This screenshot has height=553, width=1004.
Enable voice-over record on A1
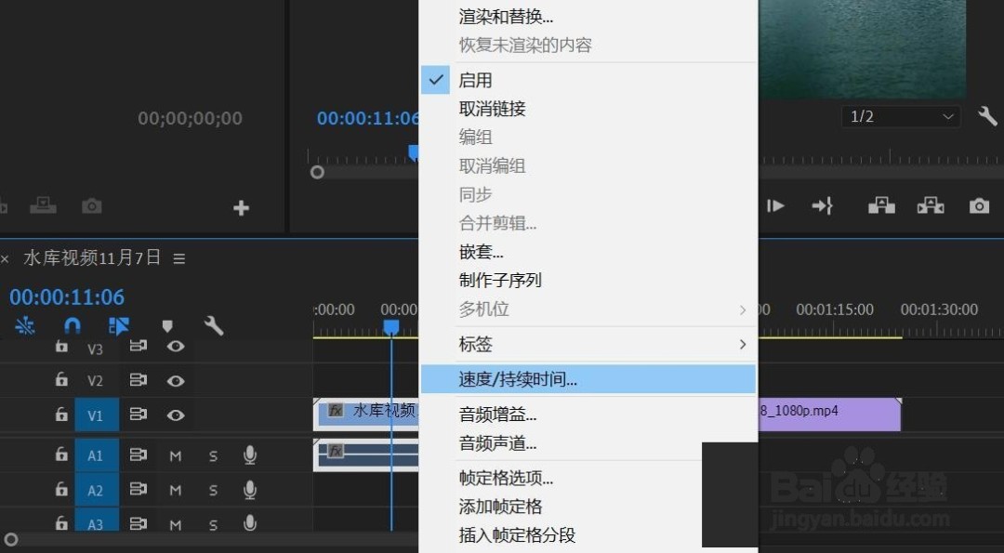click(250, 455)
